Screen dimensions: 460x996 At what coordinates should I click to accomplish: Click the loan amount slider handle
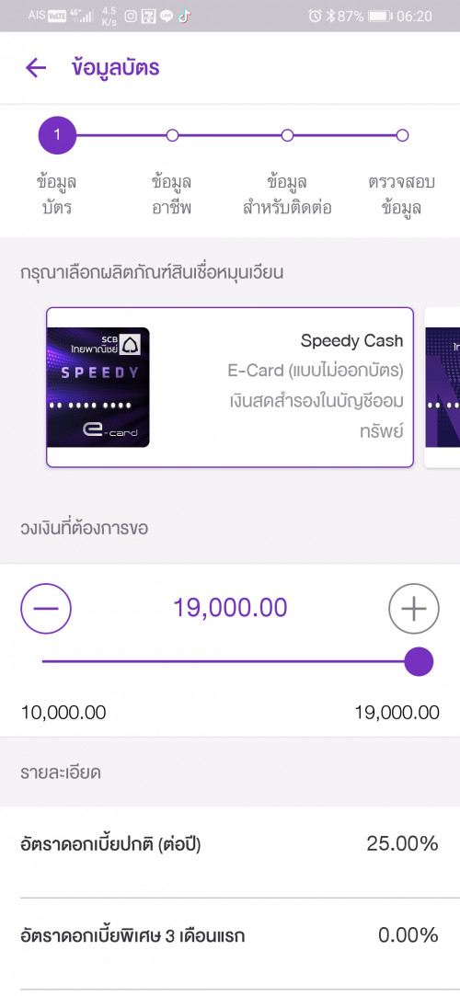[x=419, y=662]
